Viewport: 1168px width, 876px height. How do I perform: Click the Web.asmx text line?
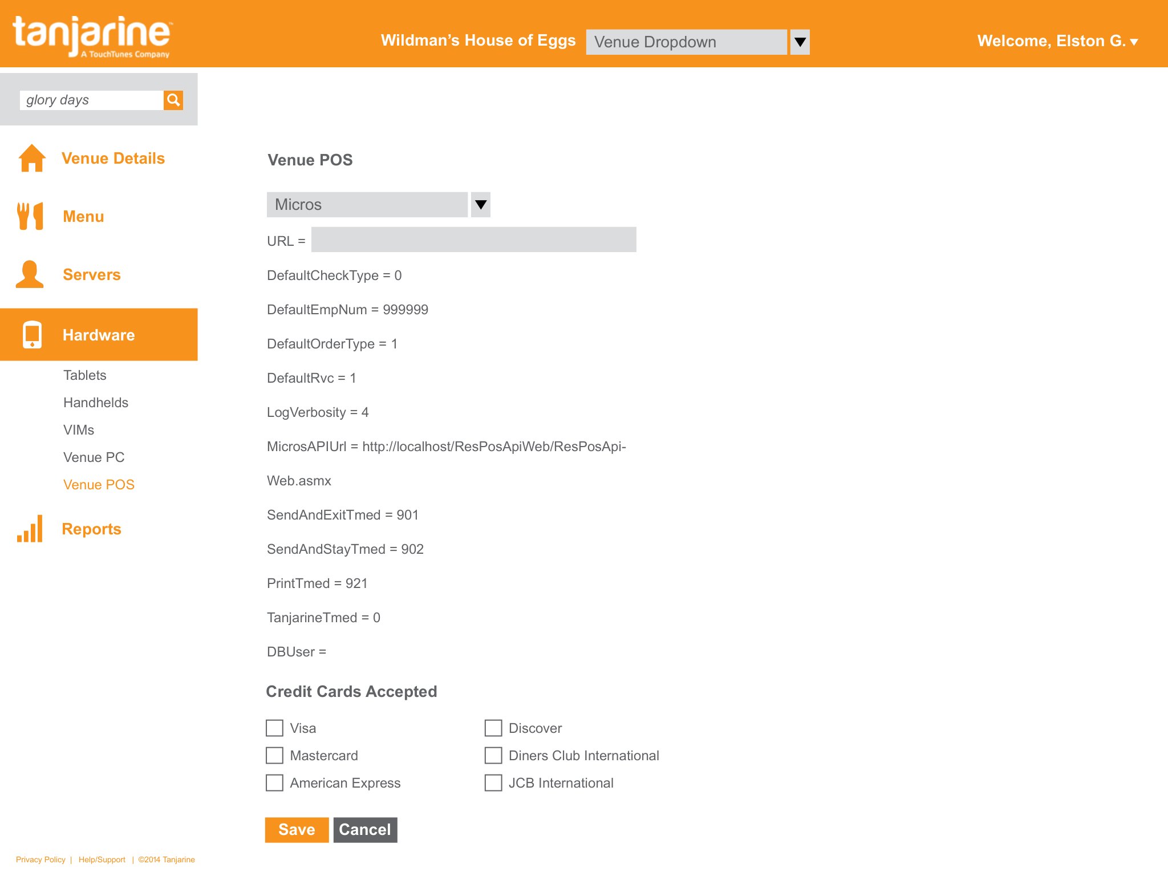point(299,481)
